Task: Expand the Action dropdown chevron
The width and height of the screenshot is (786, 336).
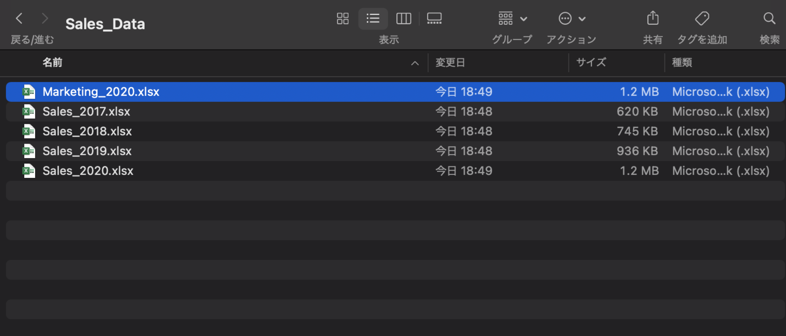Action: coord(582,19)
